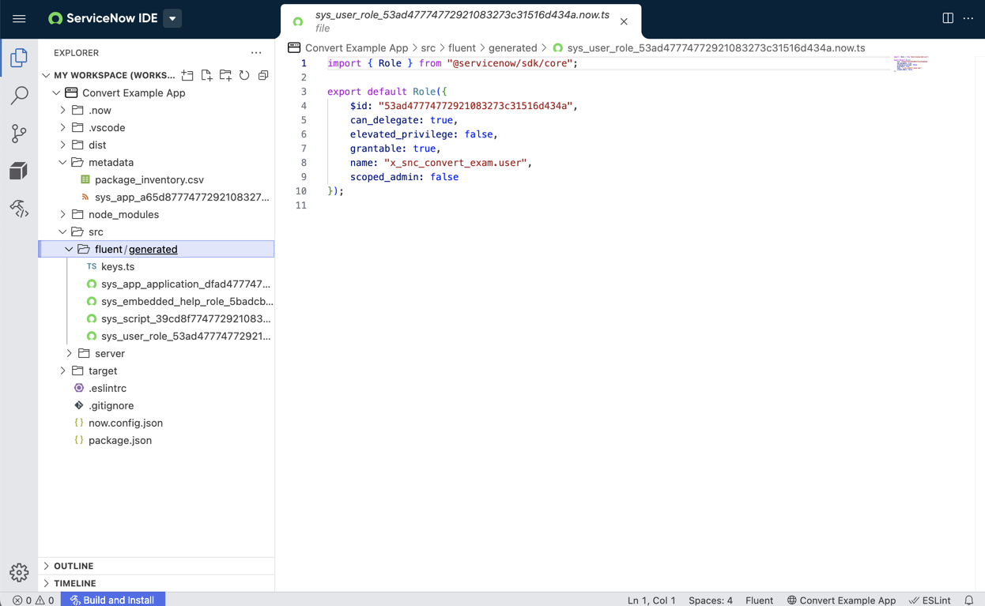The image size is (985, 606).
Task: Click the New Folder icon in Explorer header
Action: point(225,75)
